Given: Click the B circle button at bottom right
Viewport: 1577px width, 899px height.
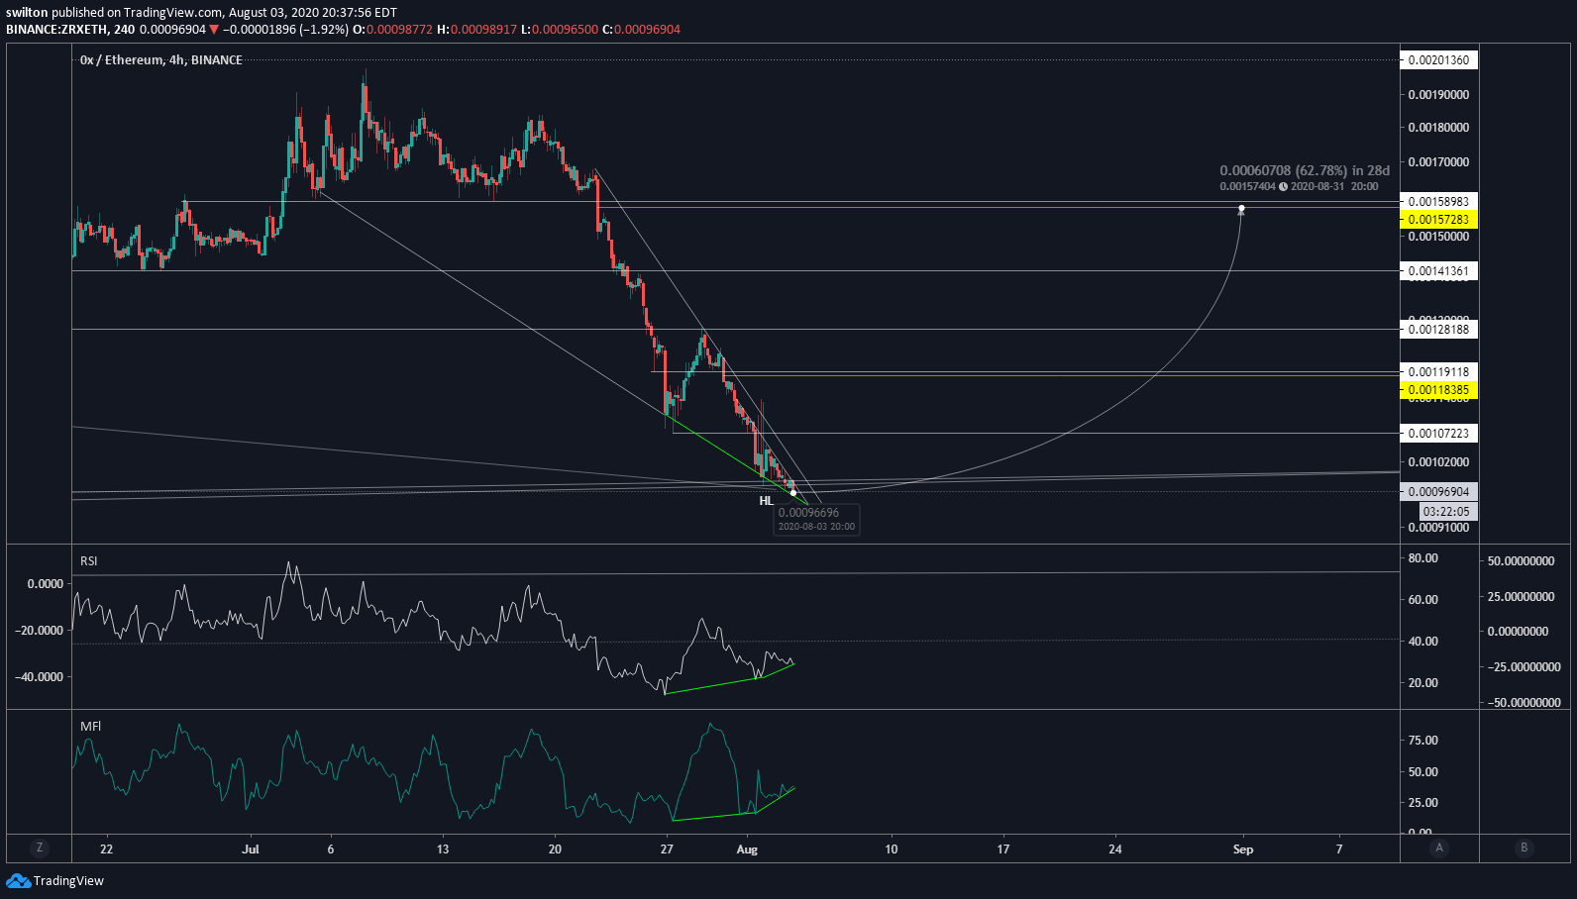Looking at the screenshot, I should [1524, 848].
